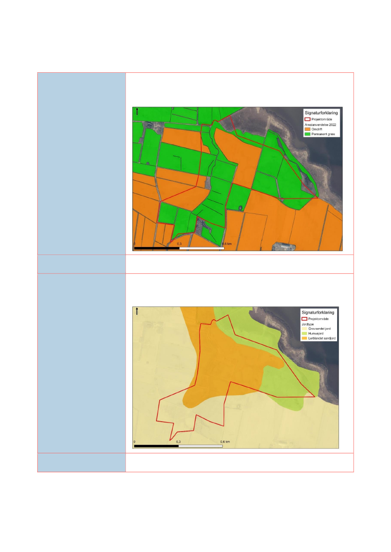Click the orange Omdrift legend swatch
This screenshot has width=391, height=552.
coord(307,129)
